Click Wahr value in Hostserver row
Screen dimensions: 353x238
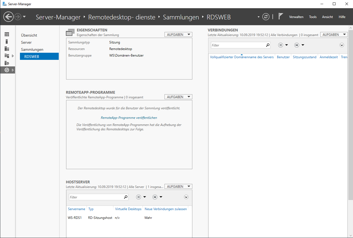148,218
